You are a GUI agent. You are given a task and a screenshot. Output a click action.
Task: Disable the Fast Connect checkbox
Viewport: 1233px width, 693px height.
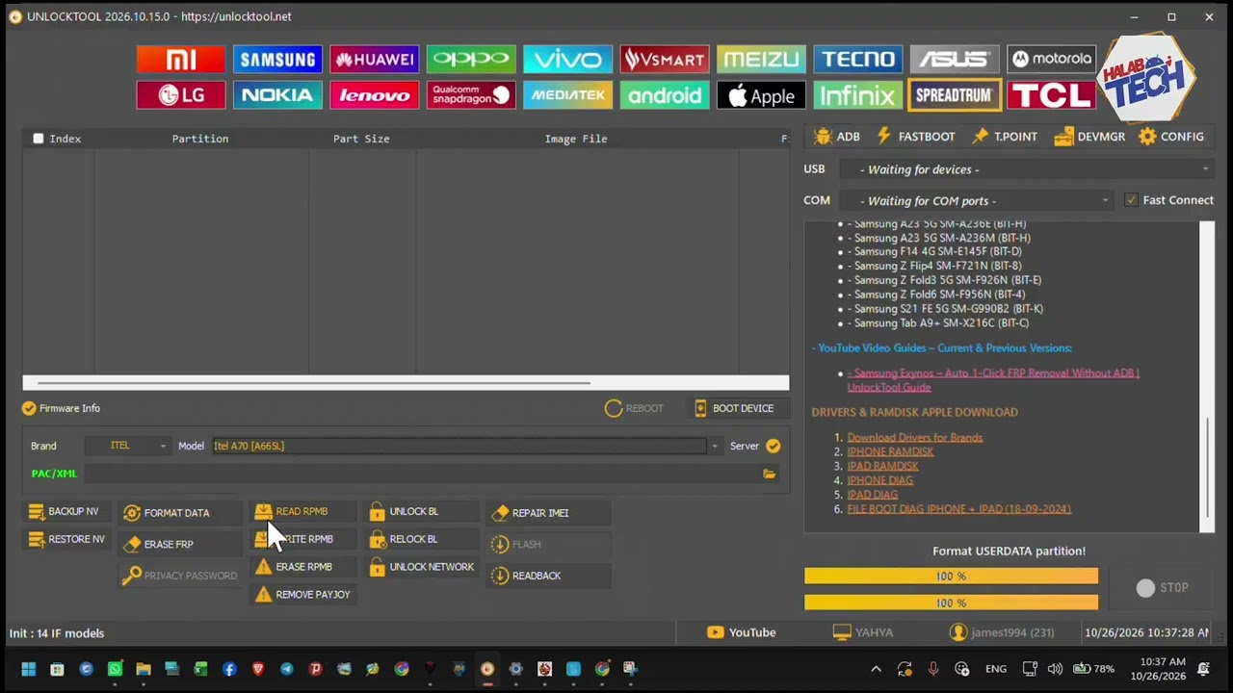click(1131, 200)
